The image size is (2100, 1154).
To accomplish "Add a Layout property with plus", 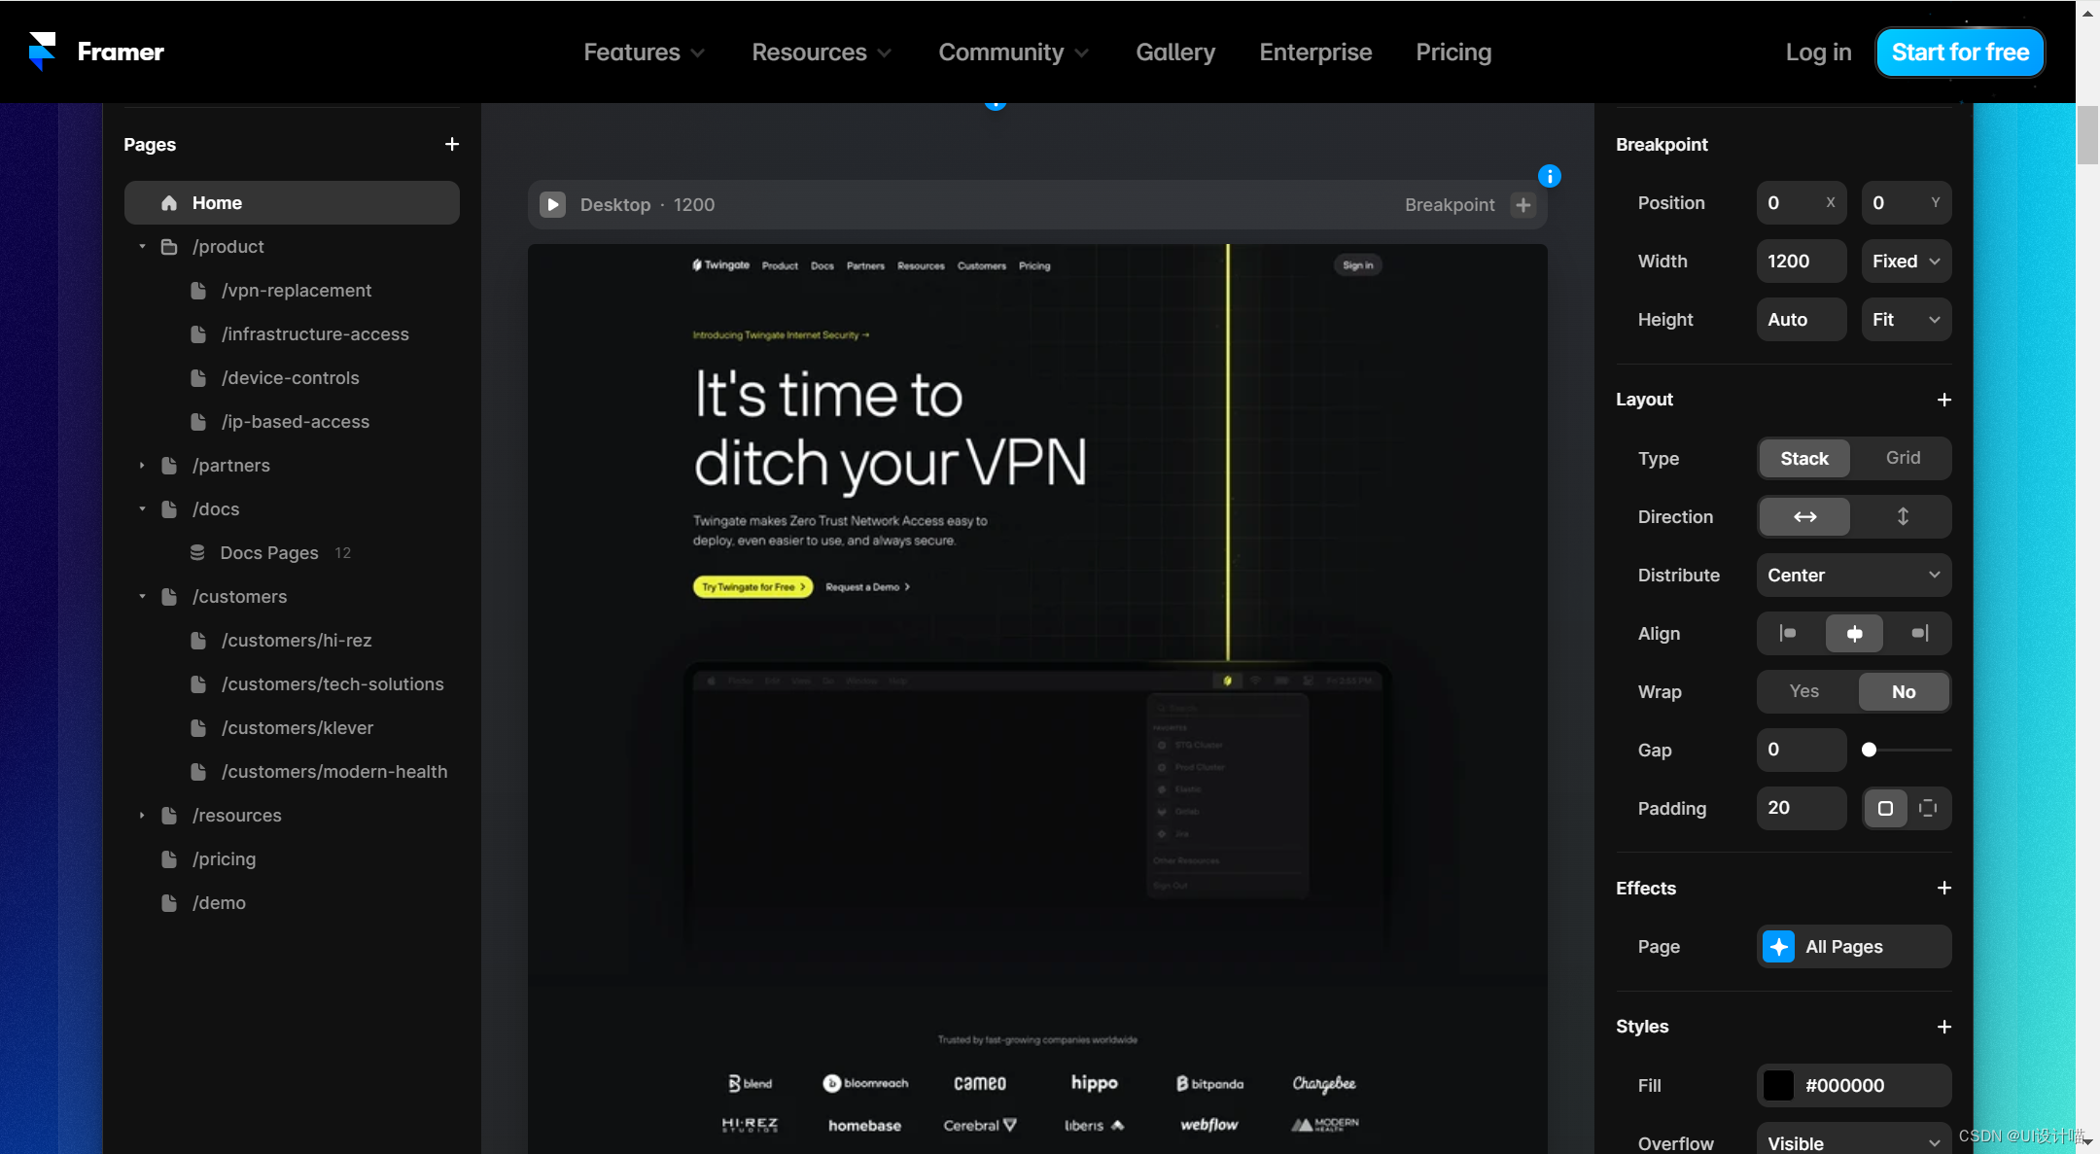I will [x=1944, y=400].
